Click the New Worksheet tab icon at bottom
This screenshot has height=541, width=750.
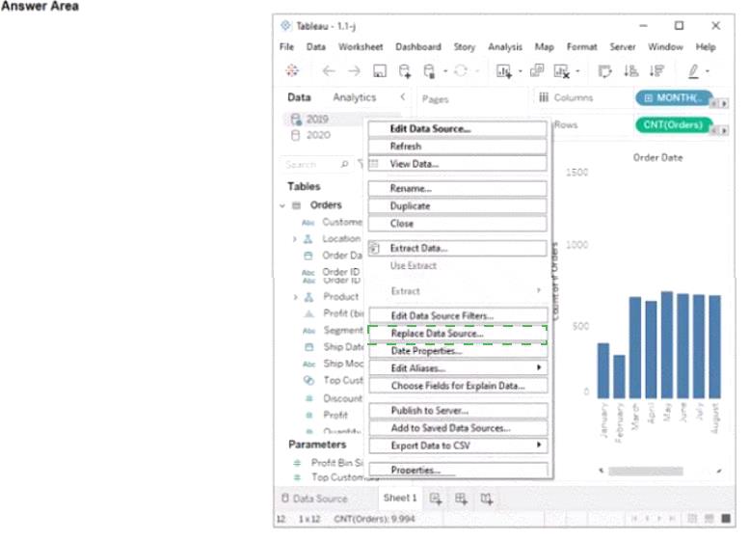tap(436, 499)
